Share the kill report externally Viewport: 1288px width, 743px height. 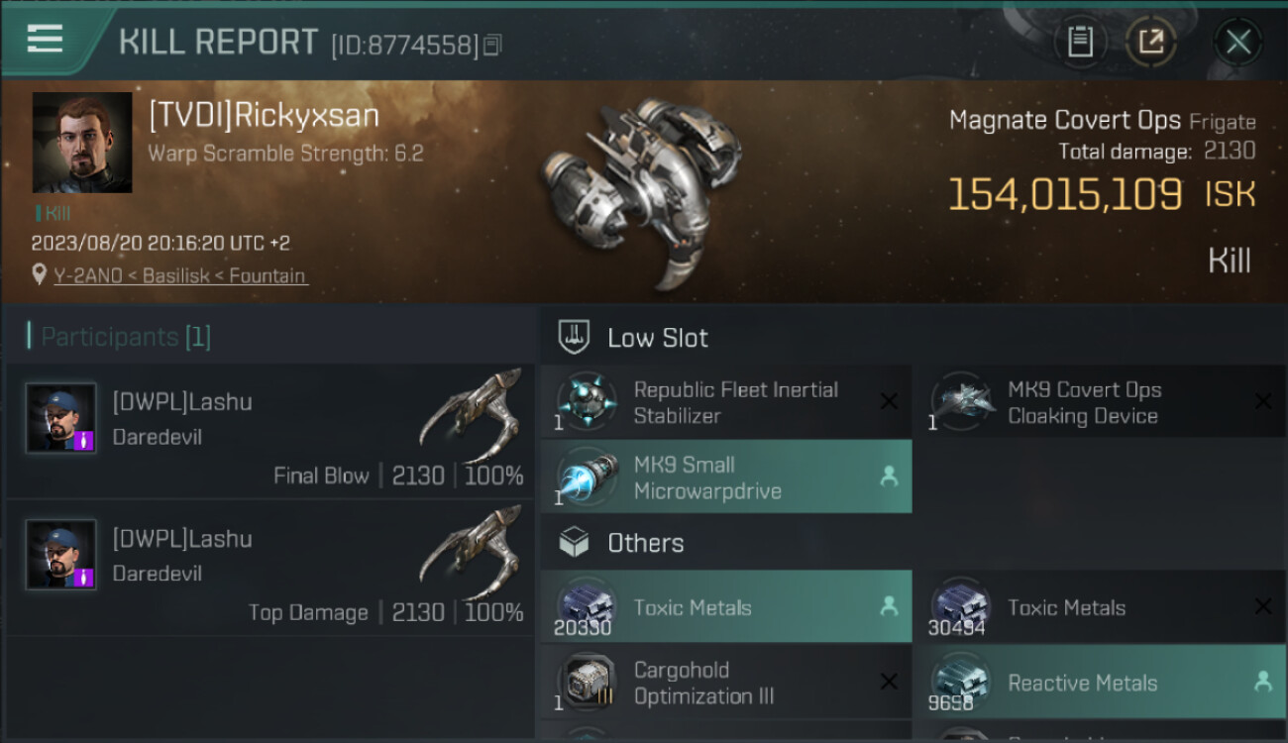[1150, 42]
